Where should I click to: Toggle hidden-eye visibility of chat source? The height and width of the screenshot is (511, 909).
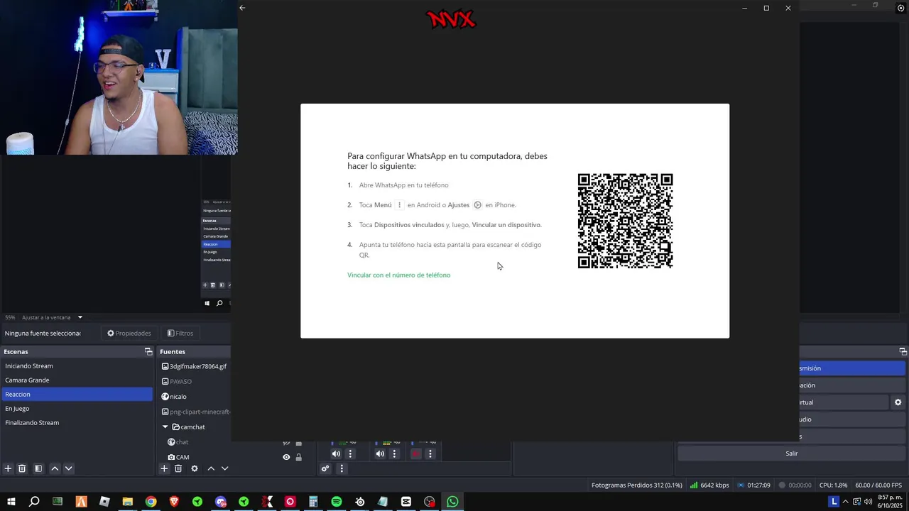pos(286,443)
